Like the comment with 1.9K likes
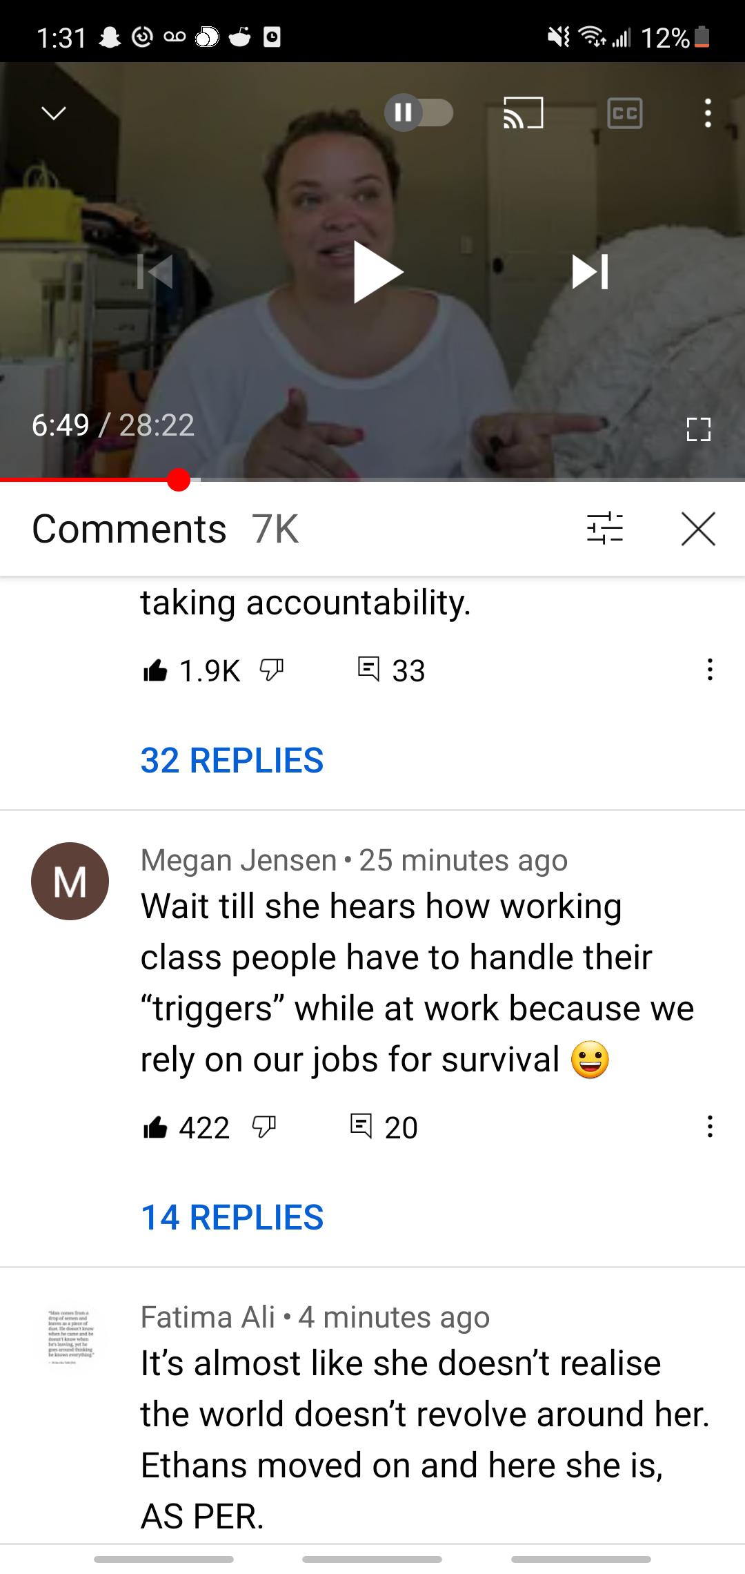The width and height of the screenshot is (745, 1574). (155, 670)
